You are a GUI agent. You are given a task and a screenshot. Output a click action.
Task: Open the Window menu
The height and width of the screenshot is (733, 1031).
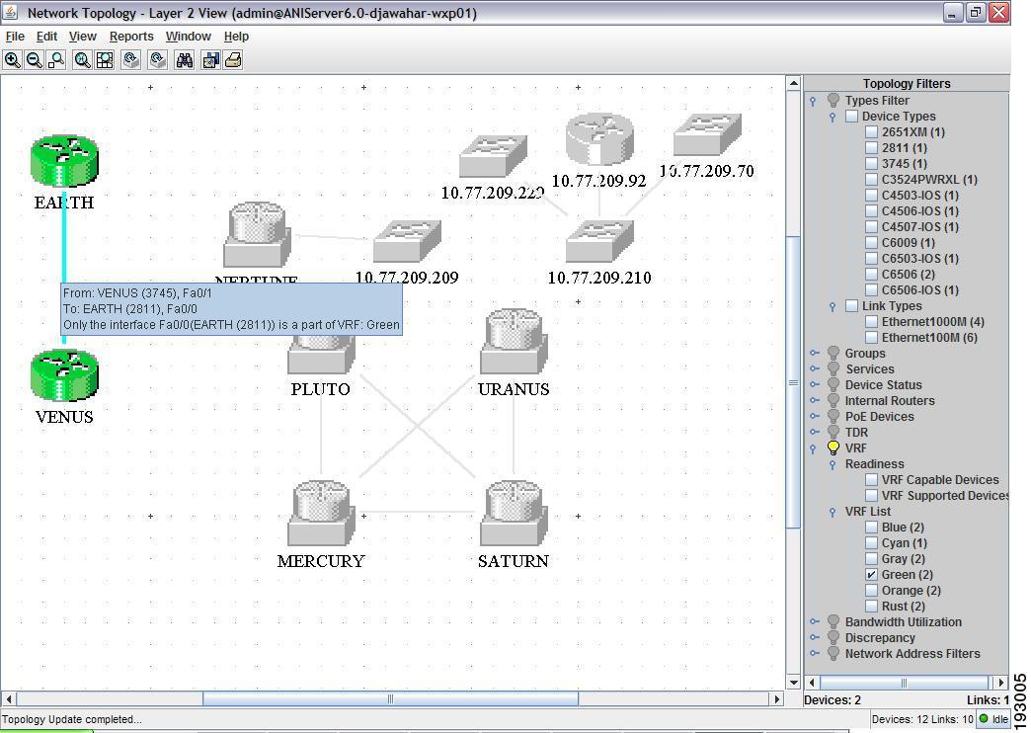point(188,36)
